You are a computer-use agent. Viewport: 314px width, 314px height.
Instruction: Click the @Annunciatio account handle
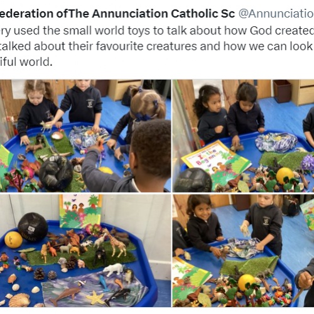pos(276,14)
